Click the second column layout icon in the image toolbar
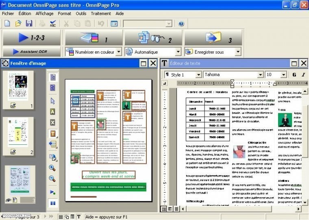Screen dimensions: 309x220 point(52,87)
